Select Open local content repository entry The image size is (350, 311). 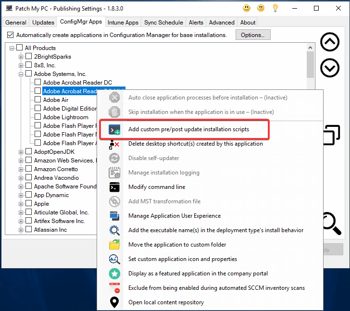(x=210, y=302)
